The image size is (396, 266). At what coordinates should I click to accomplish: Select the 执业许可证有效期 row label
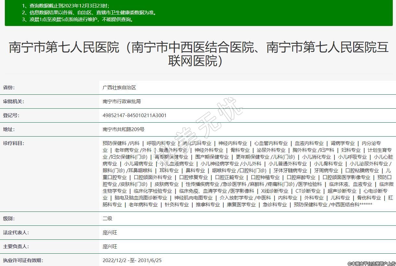[23, 260]
